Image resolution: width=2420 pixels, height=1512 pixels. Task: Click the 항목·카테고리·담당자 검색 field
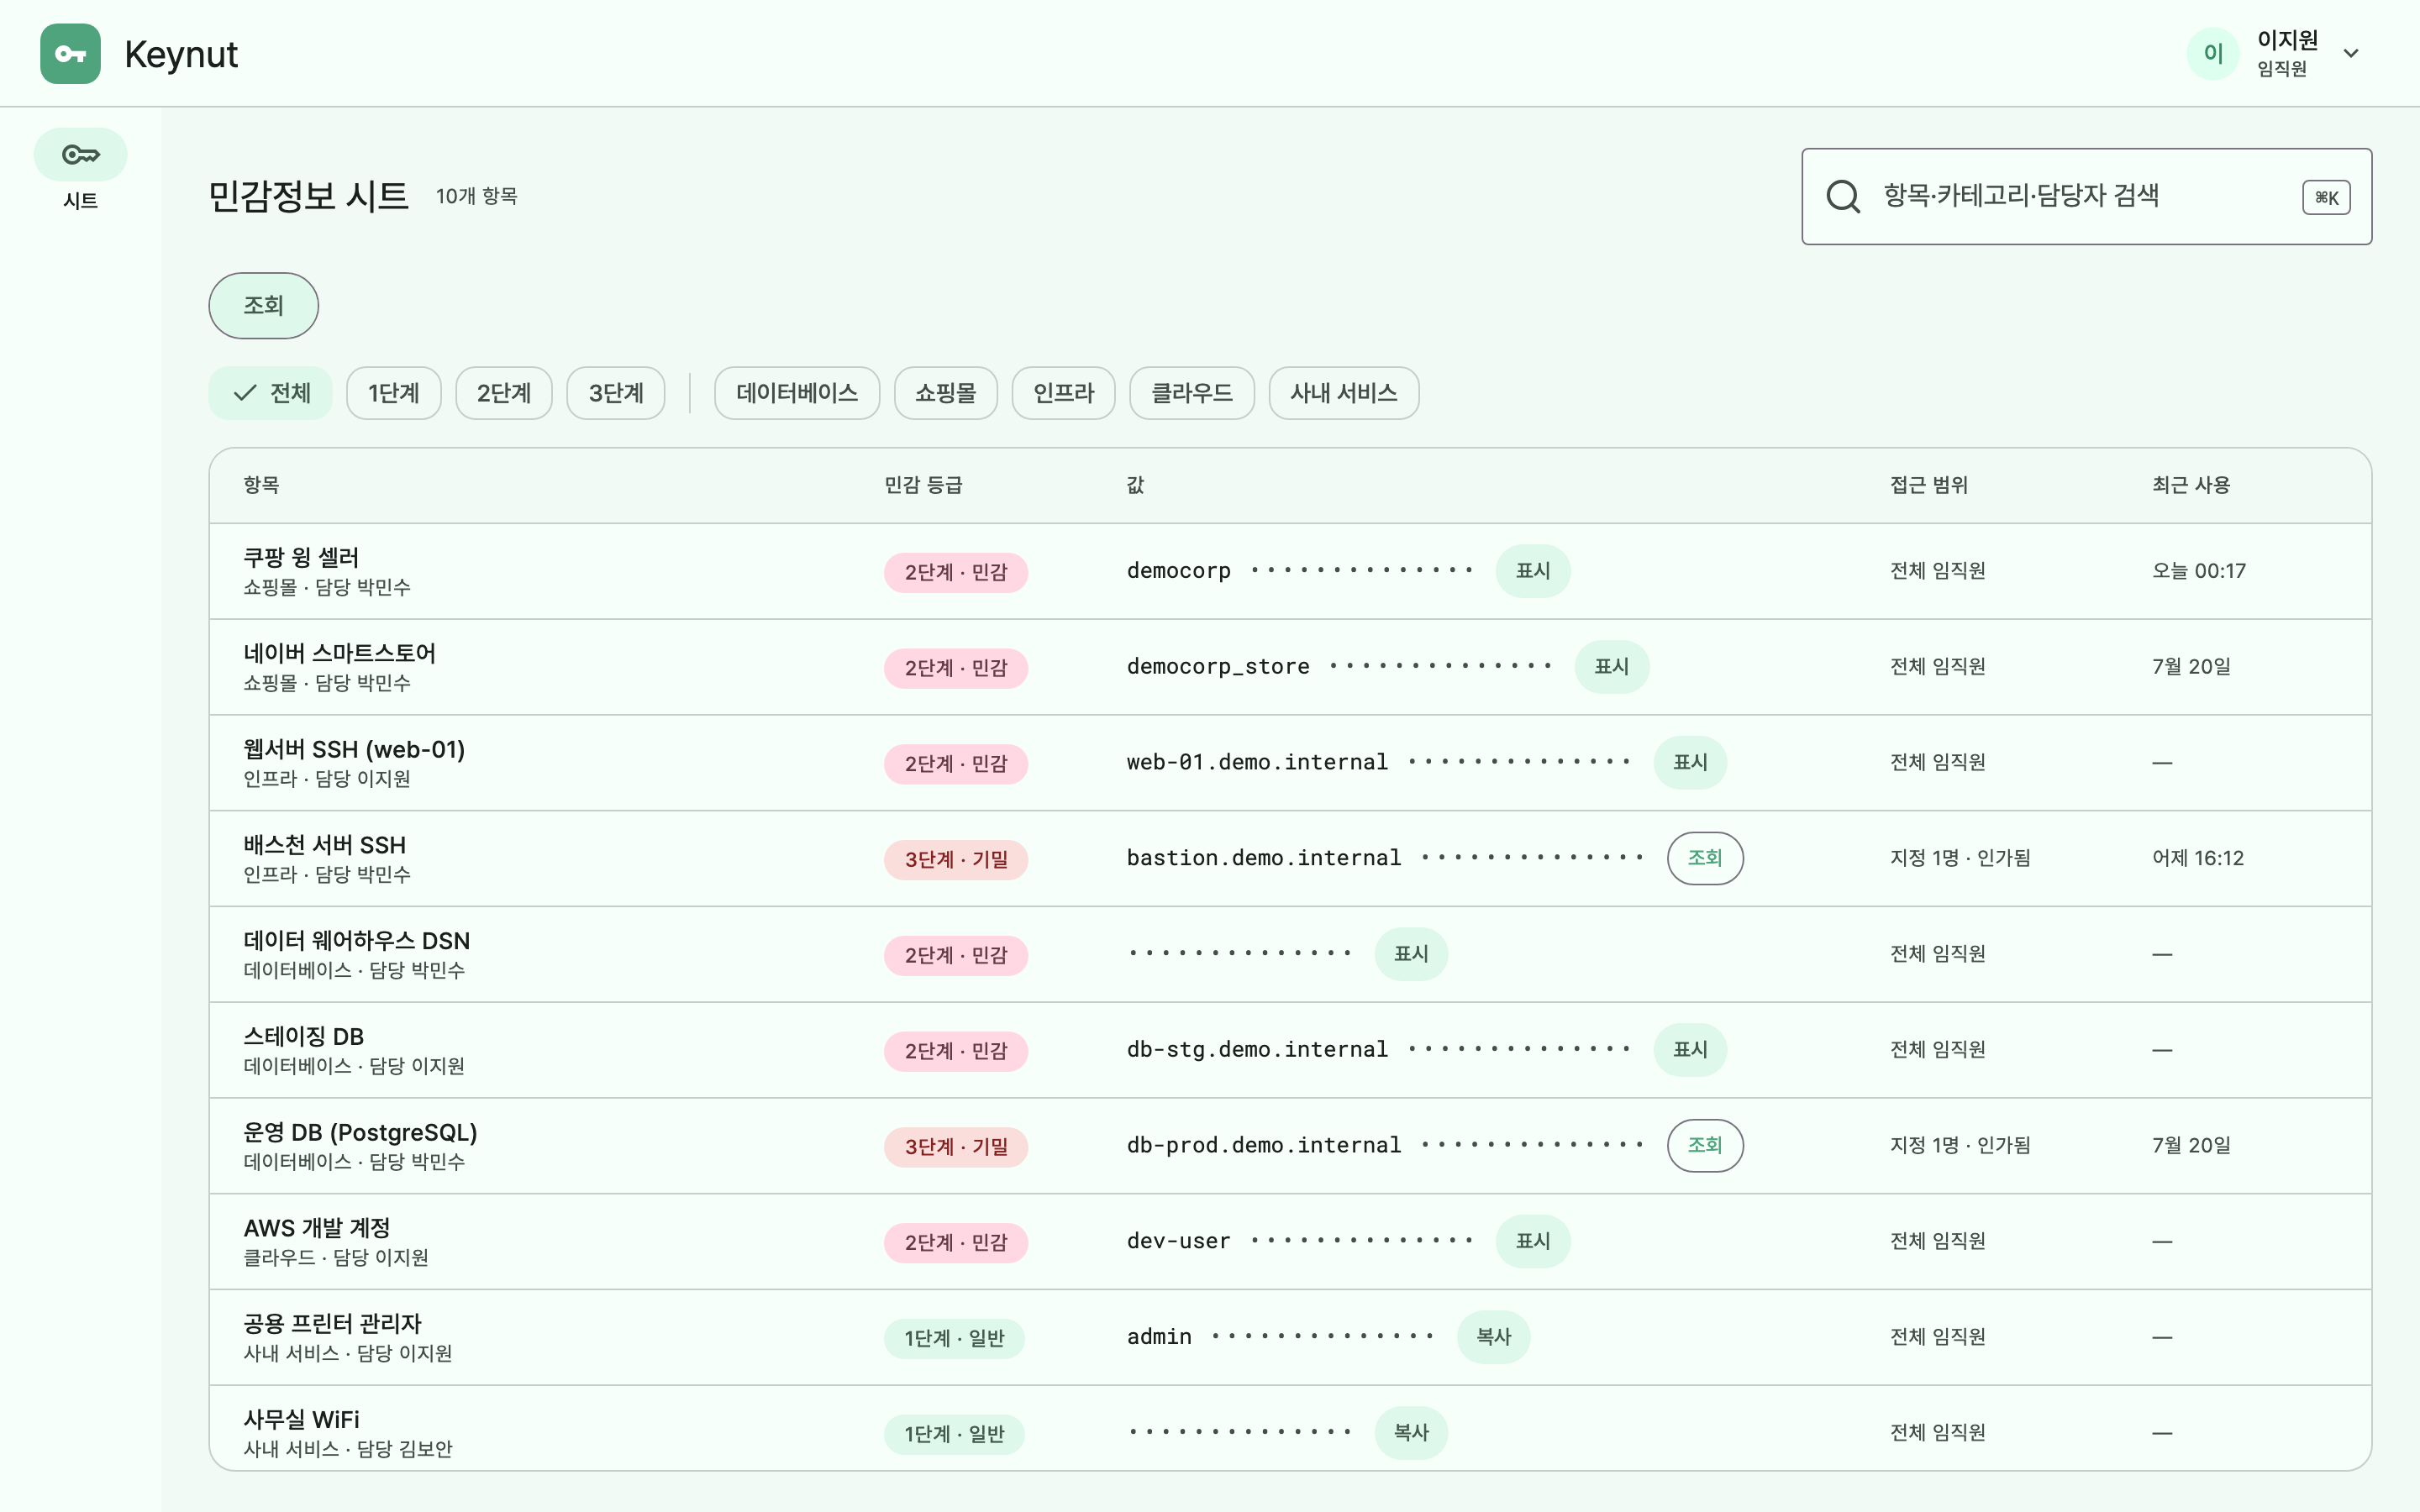click(x=2086, y=196)
